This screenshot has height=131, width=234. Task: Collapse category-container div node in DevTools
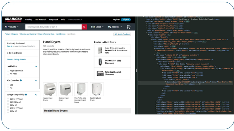pos(154,55)
